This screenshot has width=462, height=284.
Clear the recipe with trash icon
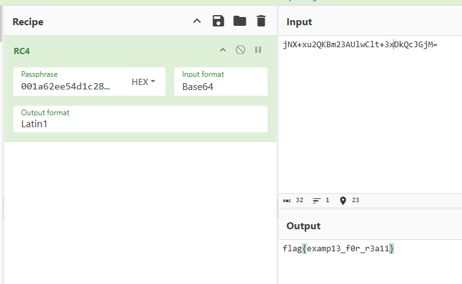point(261,21)
